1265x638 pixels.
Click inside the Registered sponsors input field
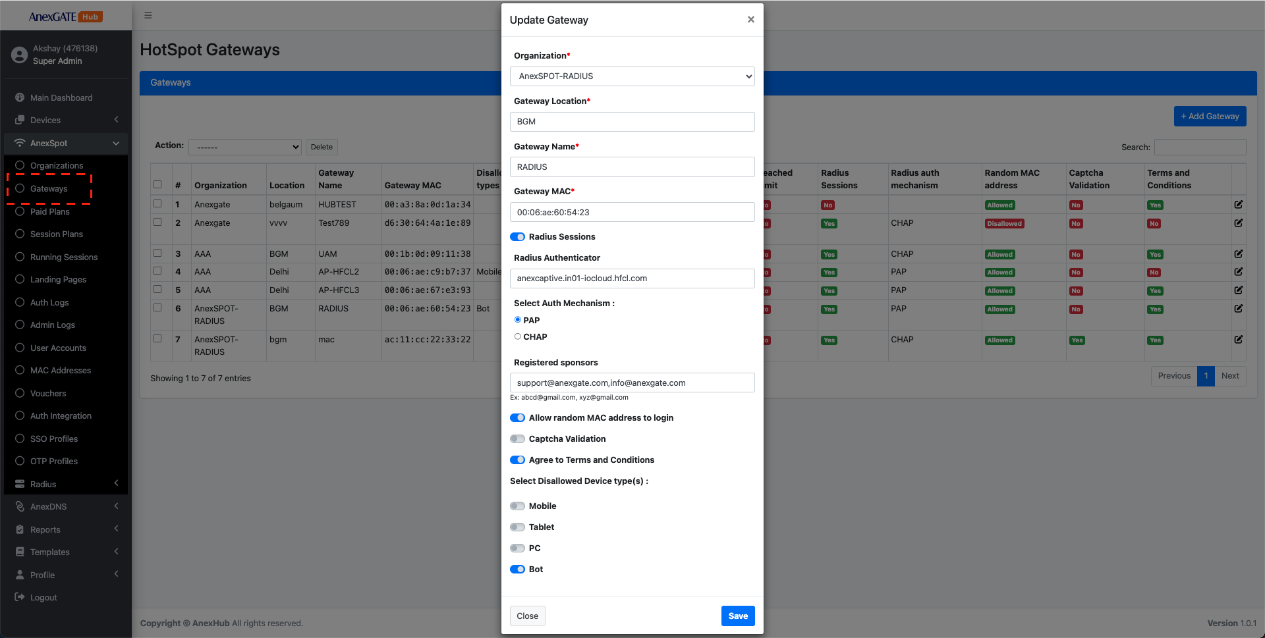(631, 383)
